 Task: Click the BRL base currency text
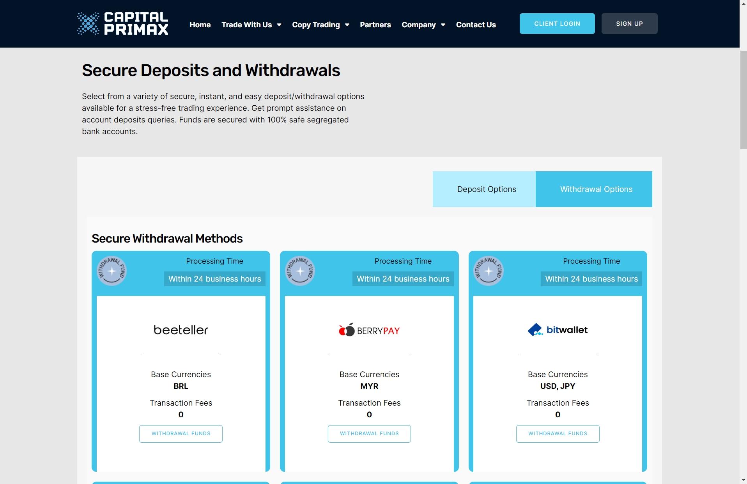[181, 386]
